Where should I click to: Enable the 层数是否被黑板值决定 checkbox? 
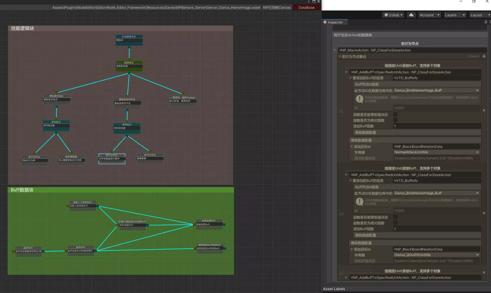(395, 115)
